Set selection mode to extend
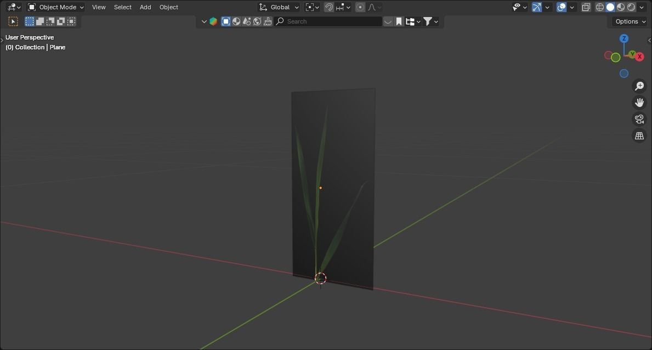652x350 pixels. click(40, 21)
